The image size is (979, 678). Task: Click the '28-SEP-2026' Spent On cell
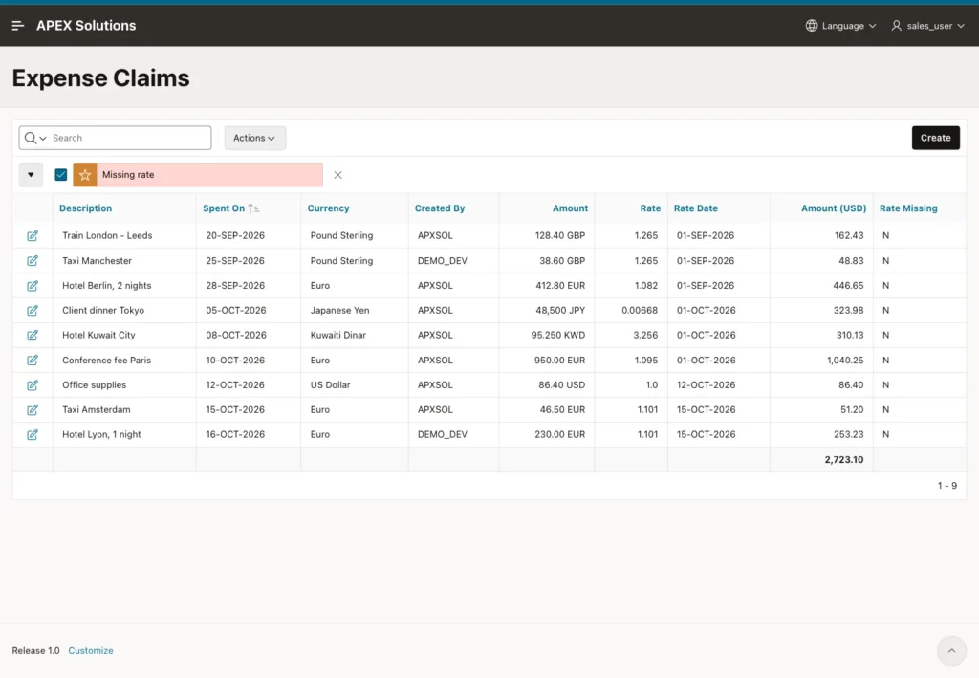249,286
